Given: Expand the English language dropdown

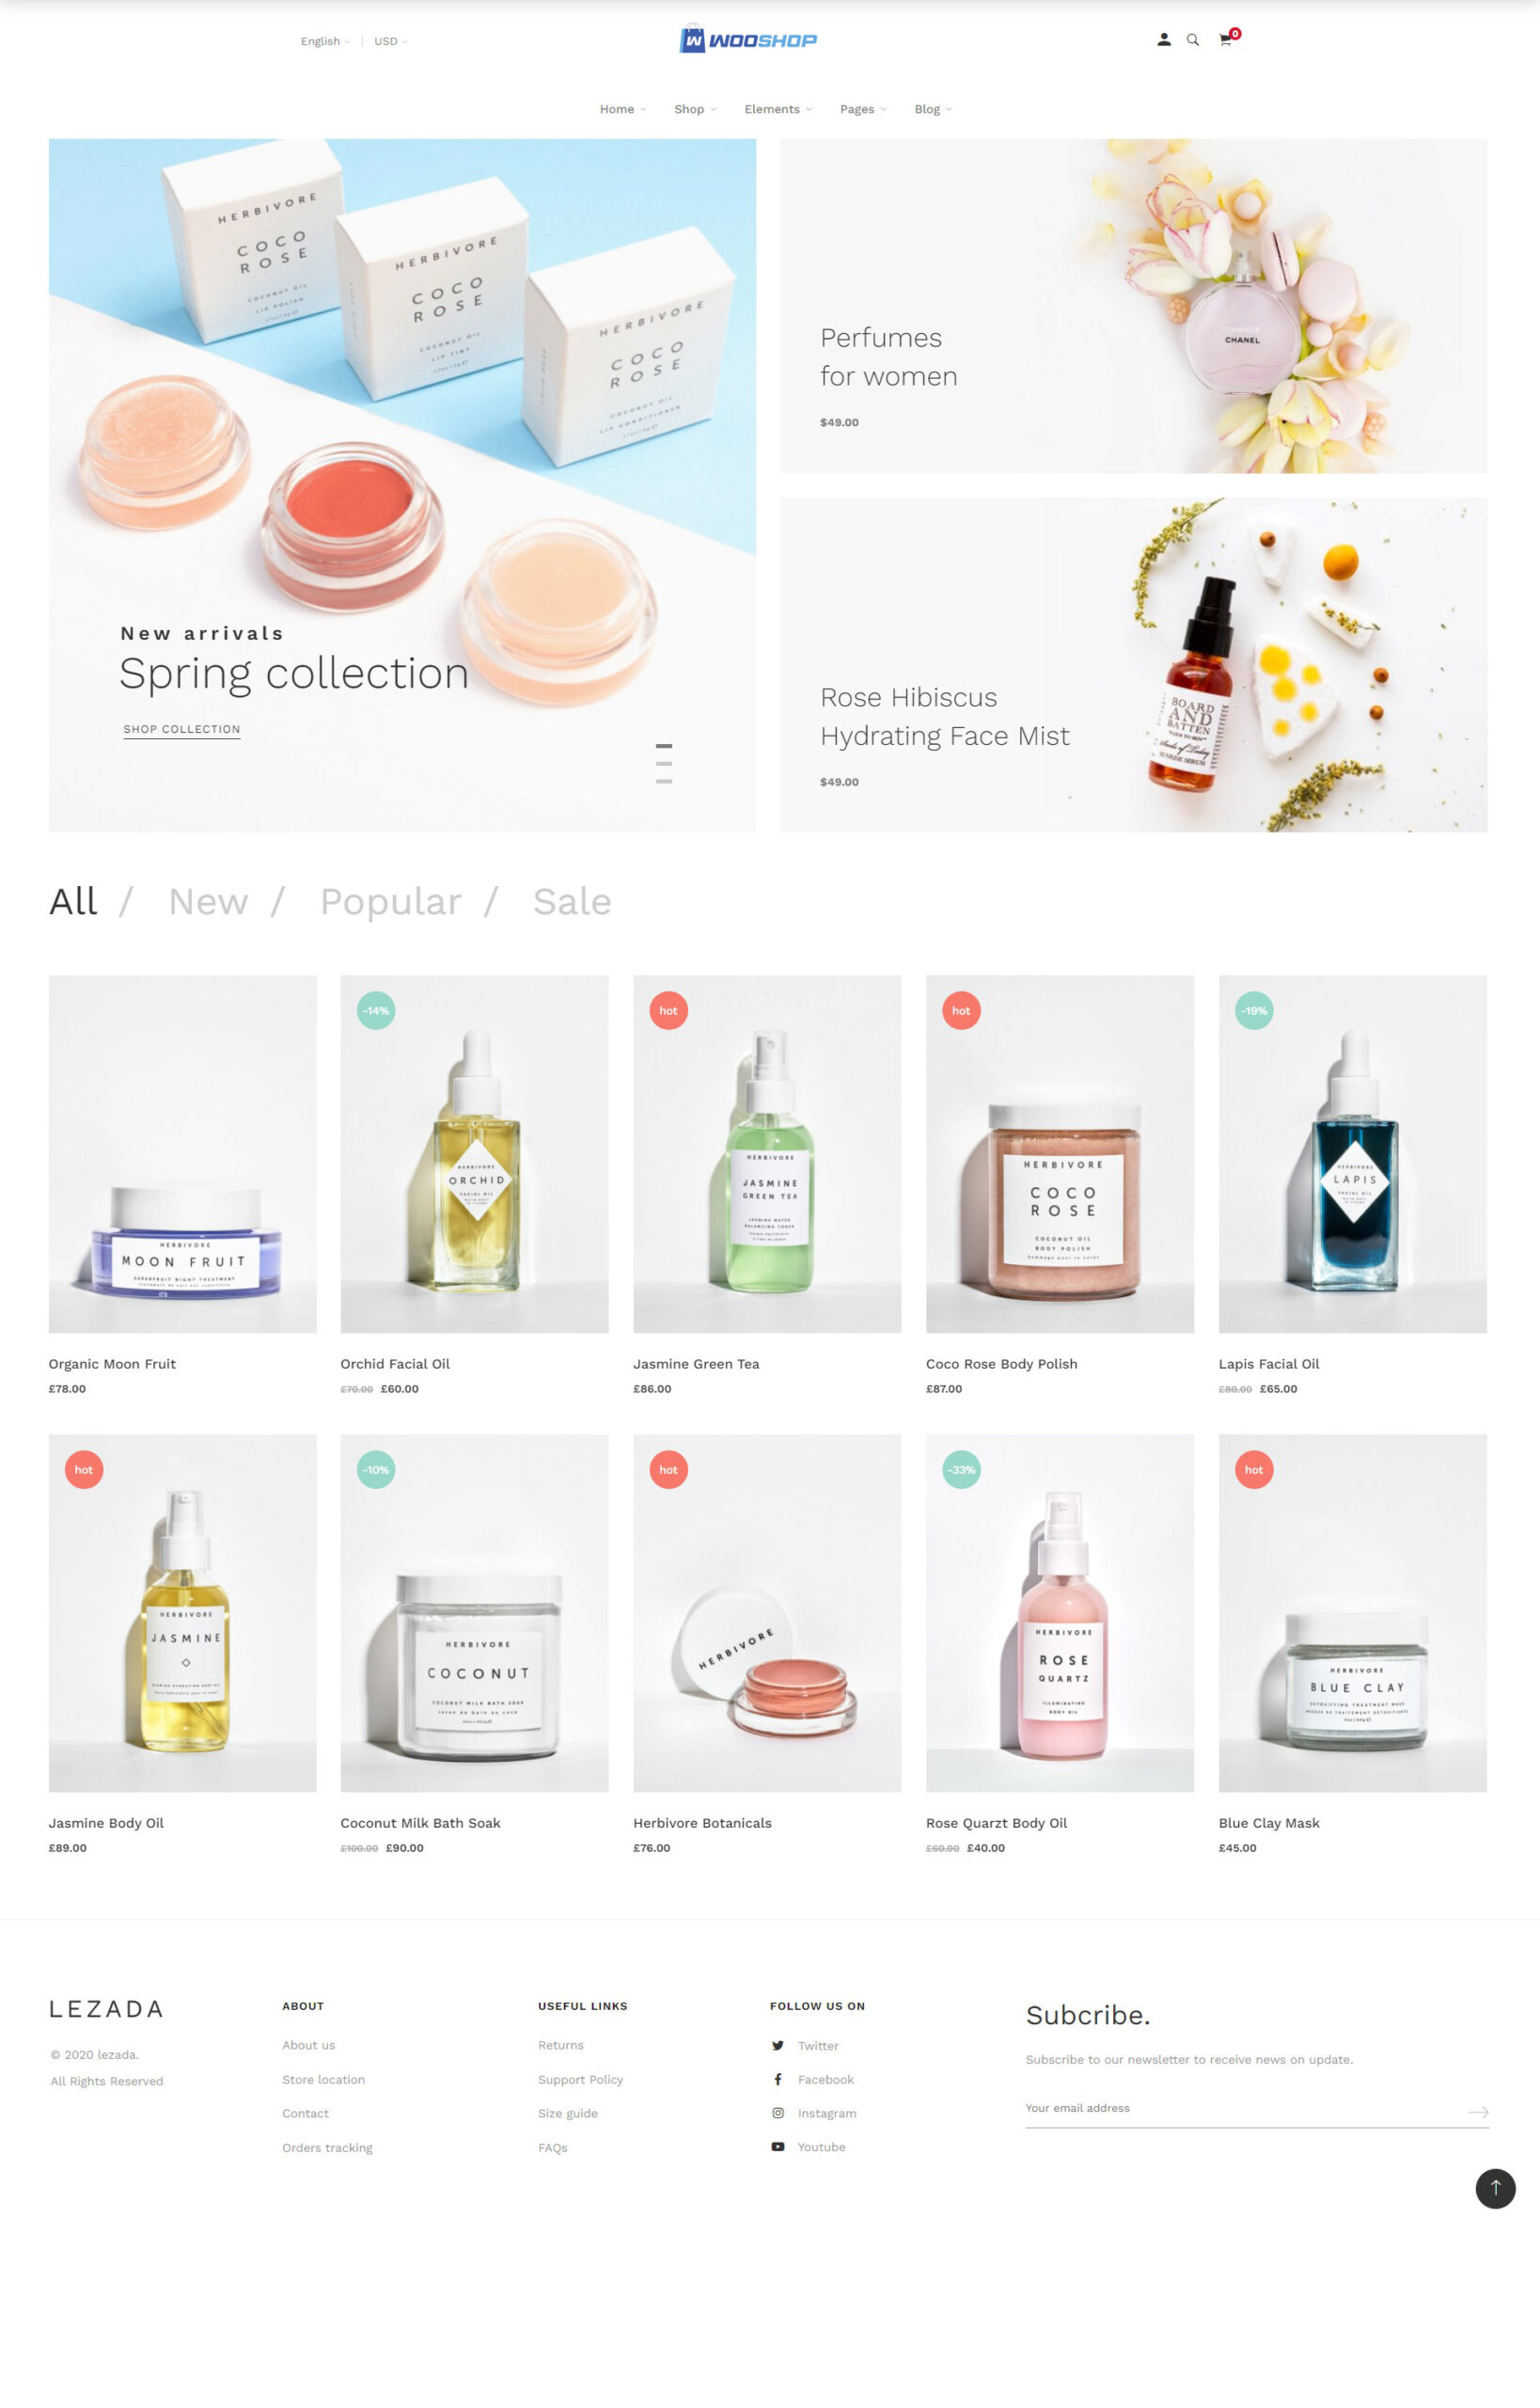Looking at the screenshot, I should coord(325,41).
